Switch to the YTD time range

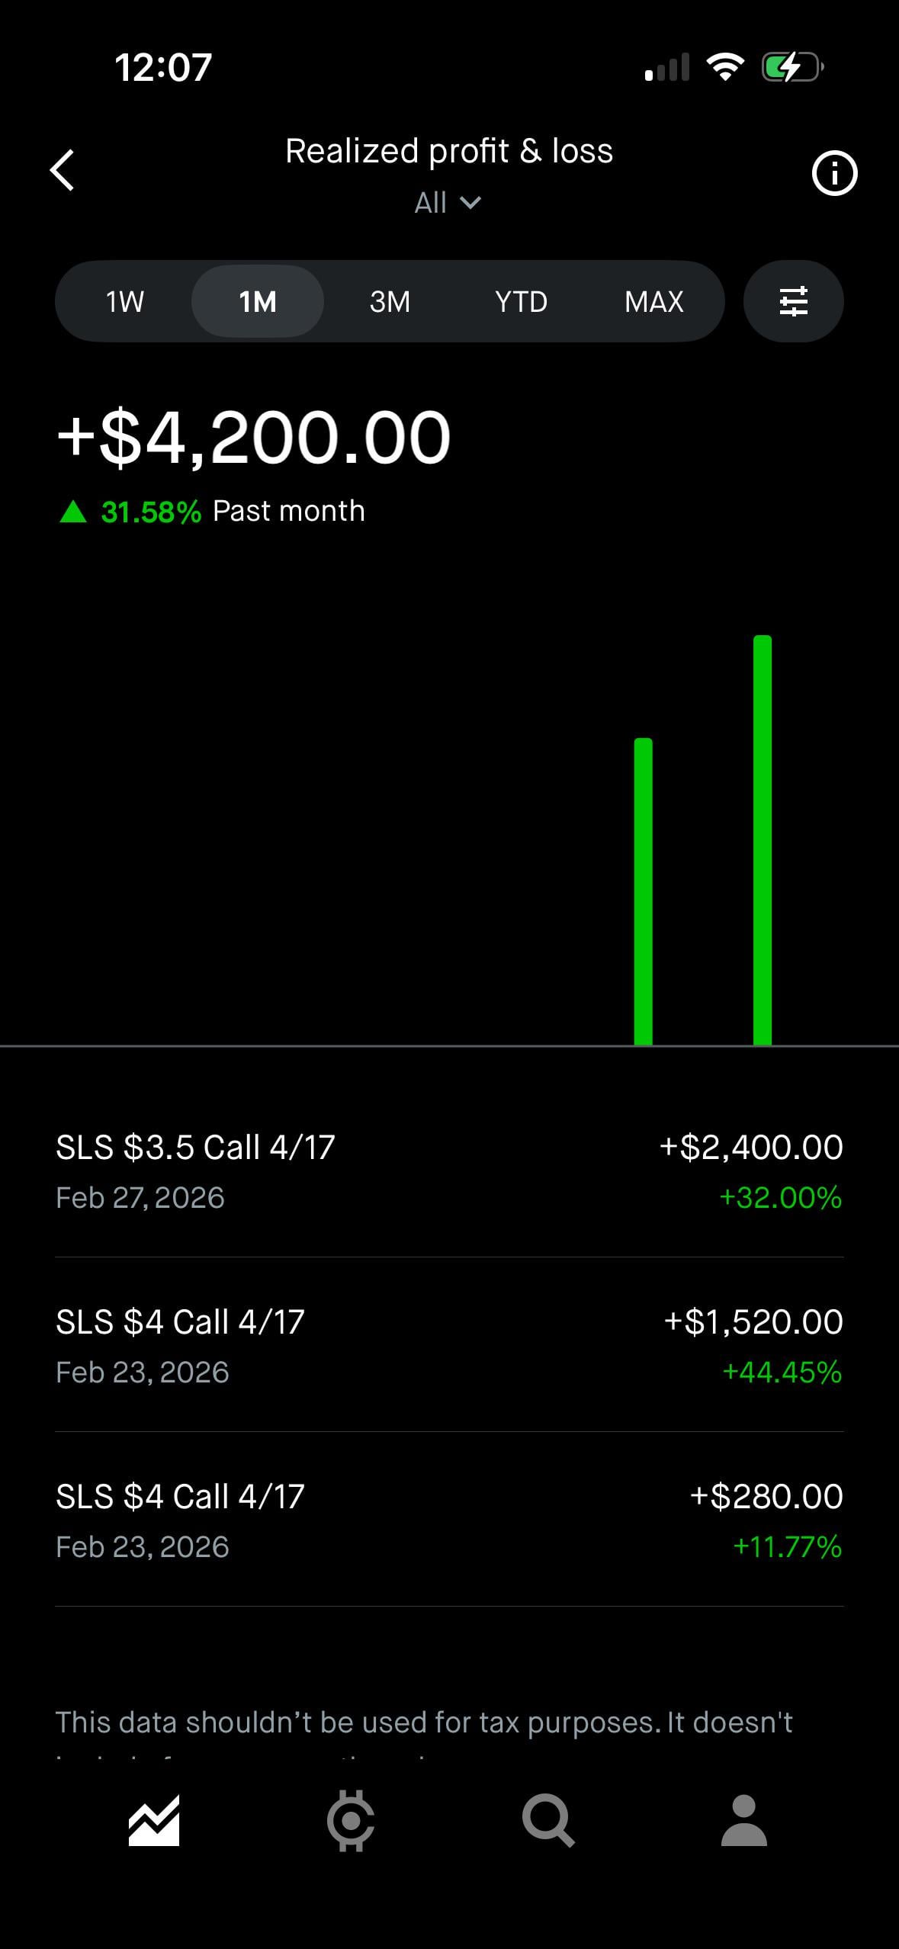pyautogui.click(x=522, y=302)
